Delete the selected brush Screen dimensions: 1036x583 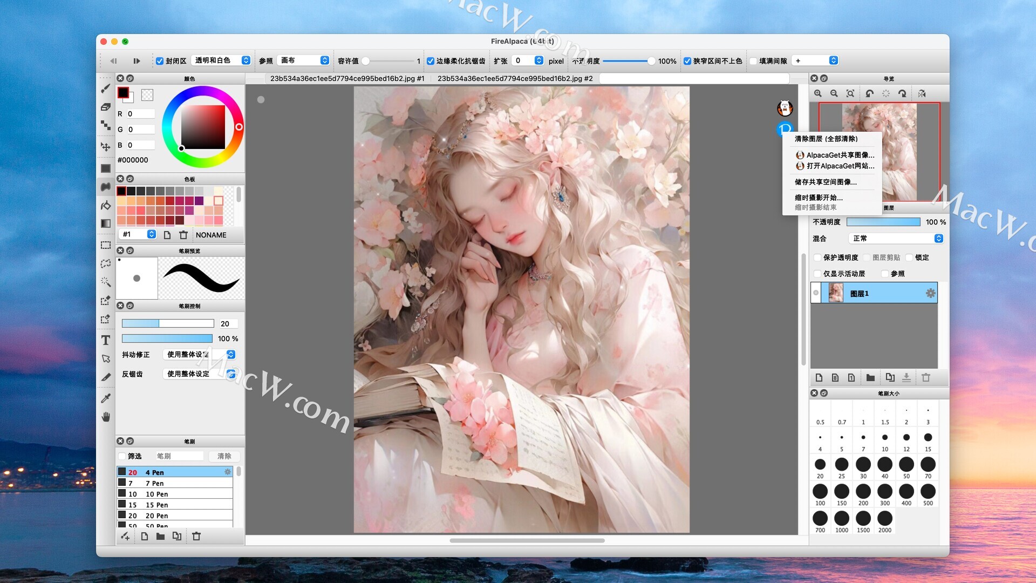point(196,536)
